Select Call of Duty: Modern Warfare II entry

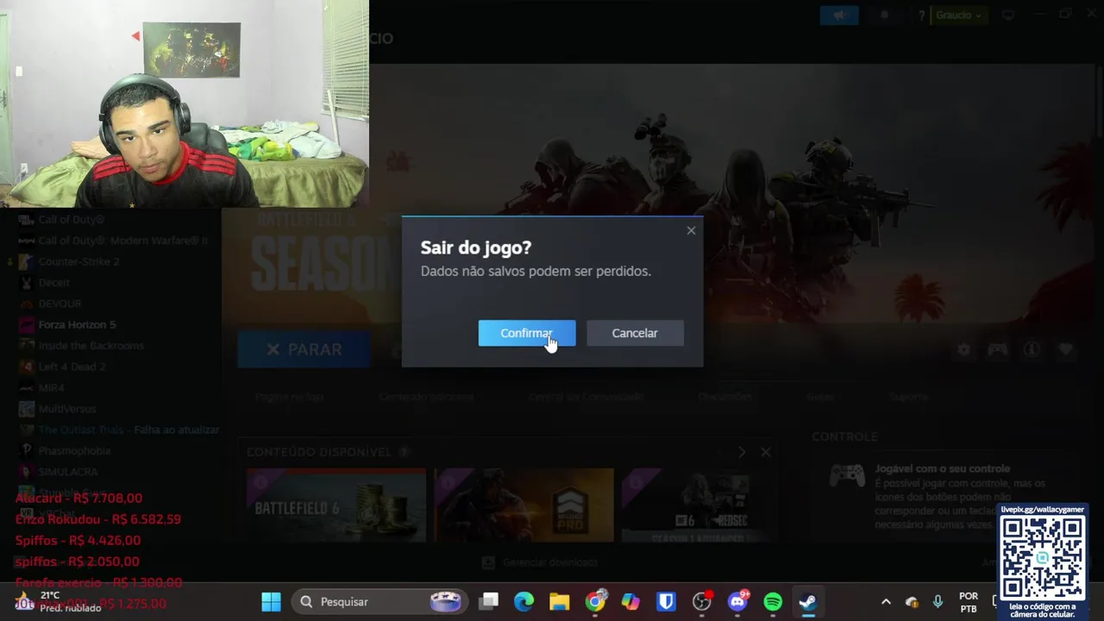[122, 241]
